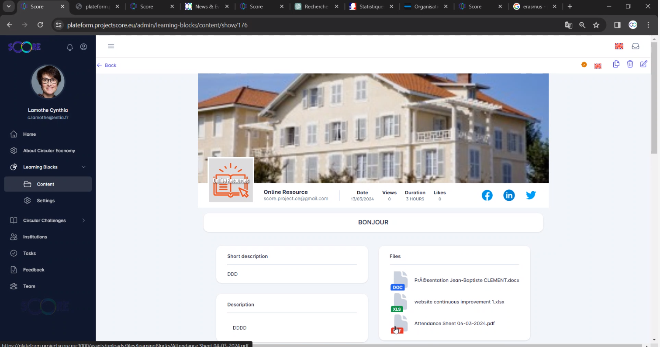The image size is (660, 347).
Task: Click the edit pencil icon
Action: point(643,64)
